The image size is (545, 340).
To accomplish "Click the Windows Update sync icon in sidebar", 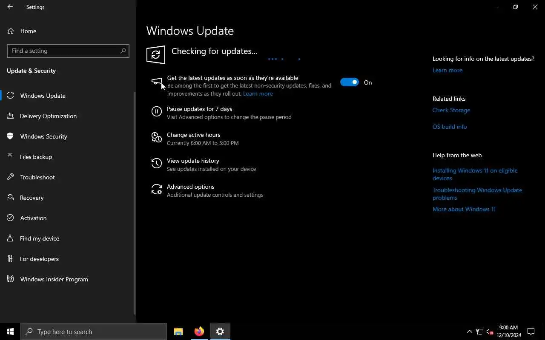I will pos(10,96).
